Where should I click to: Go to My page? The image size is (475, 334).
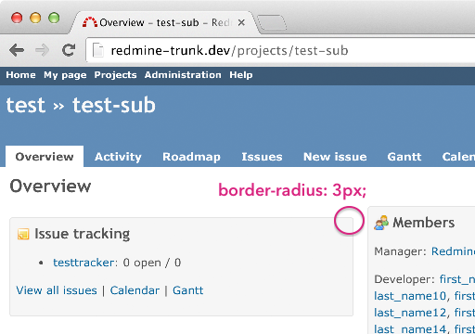pyautogui.click(x=65, y=75)
